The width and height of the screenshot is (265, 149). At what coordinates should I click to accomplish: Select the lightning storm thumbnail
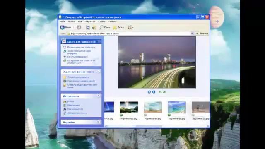[x=109, y=107]
